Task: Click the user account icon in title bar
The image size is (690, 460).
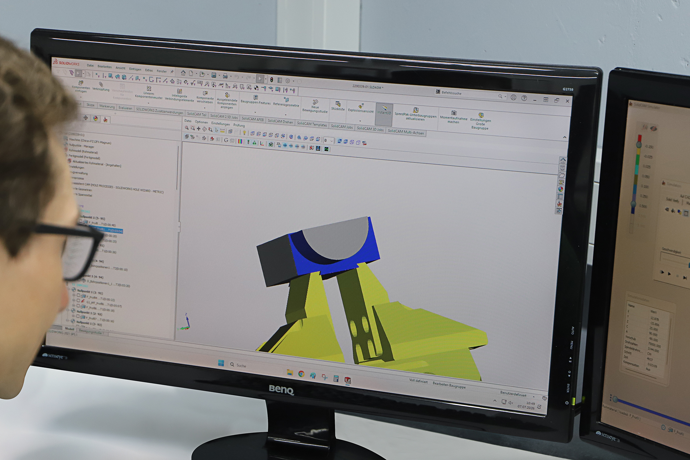Action: 514,97
